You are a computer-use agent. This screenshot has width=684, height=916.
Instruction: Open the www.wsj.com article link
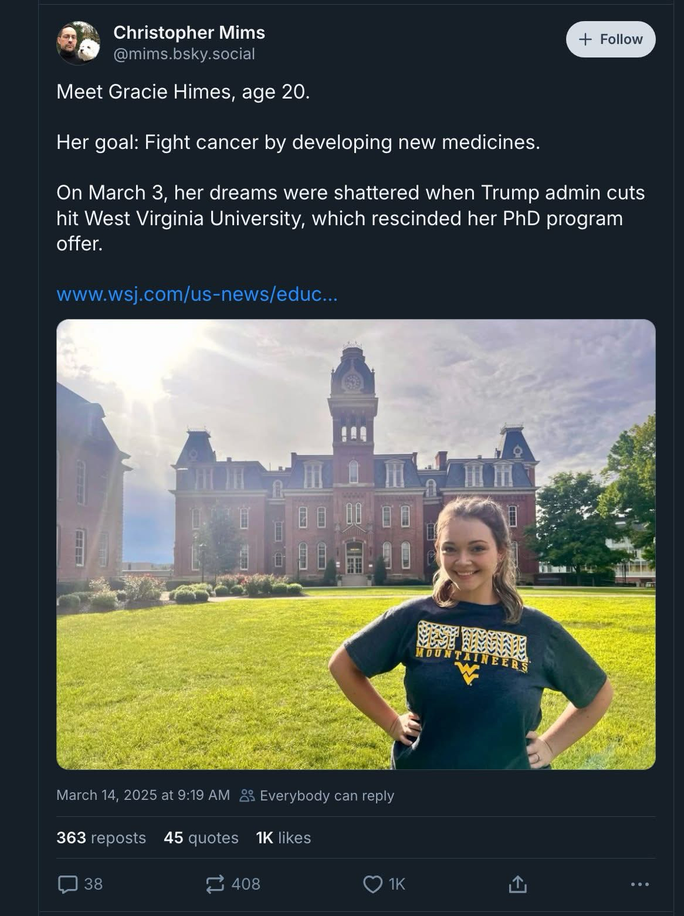[x=197, y=294]
